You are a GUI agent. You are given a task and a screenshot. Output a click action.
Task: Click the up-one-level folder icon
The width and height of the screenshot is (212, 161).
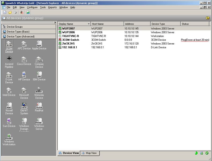click(x=207, y=18)
